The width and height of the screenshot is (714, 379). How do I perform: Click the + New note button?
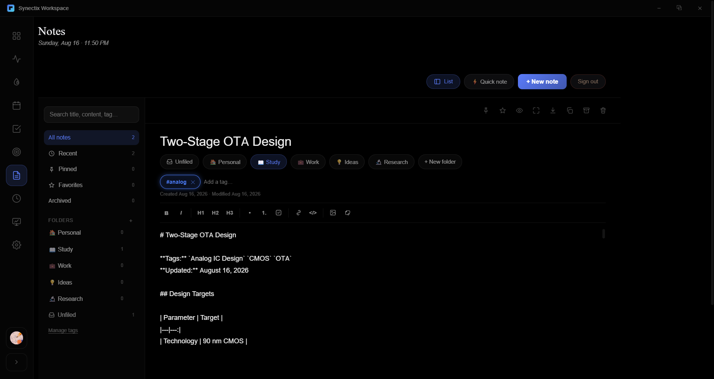click(x=542, y=82)
